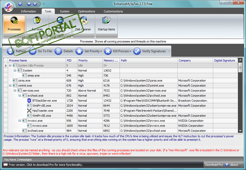
Task: Open the Services tool
Action: (x=37, y=26)
